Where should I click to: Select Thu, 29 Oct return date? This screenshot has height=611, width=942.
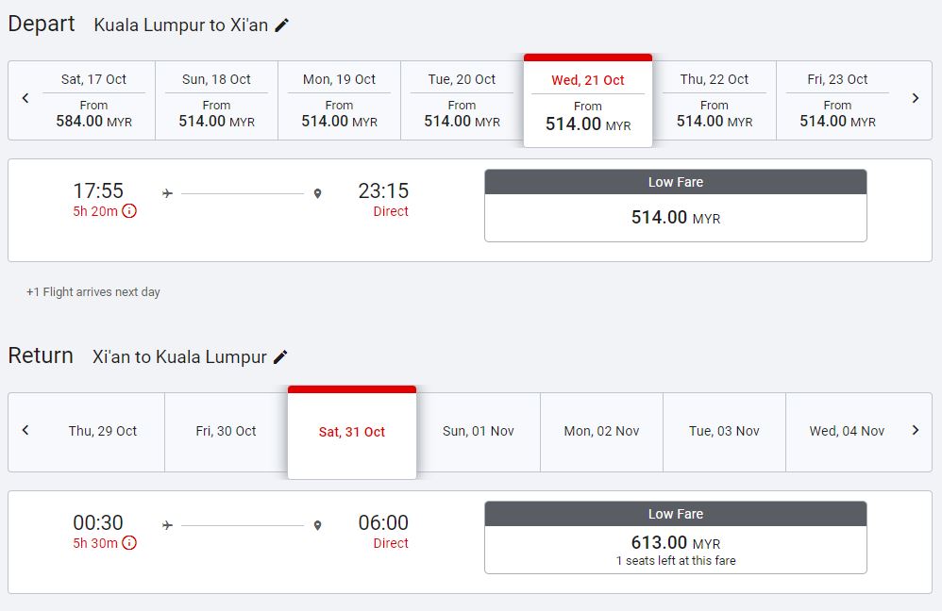[103, 431]
